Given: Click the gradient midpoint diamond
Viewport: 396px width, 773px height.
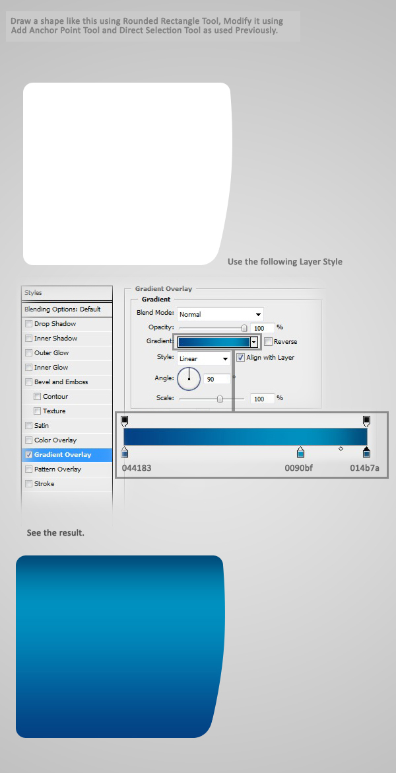Looking at the screenshot, I should (x=341, y=448).
